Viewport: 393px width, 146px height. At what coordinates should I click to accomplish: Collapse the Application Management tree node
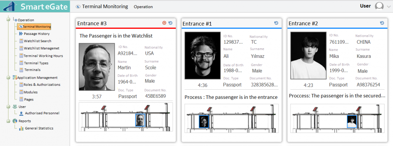pos(8,78)
